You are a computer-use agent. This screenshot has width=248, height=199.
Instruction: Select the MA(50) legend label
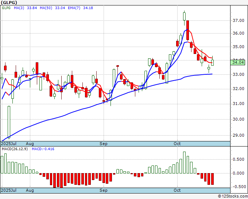(46, 8)
